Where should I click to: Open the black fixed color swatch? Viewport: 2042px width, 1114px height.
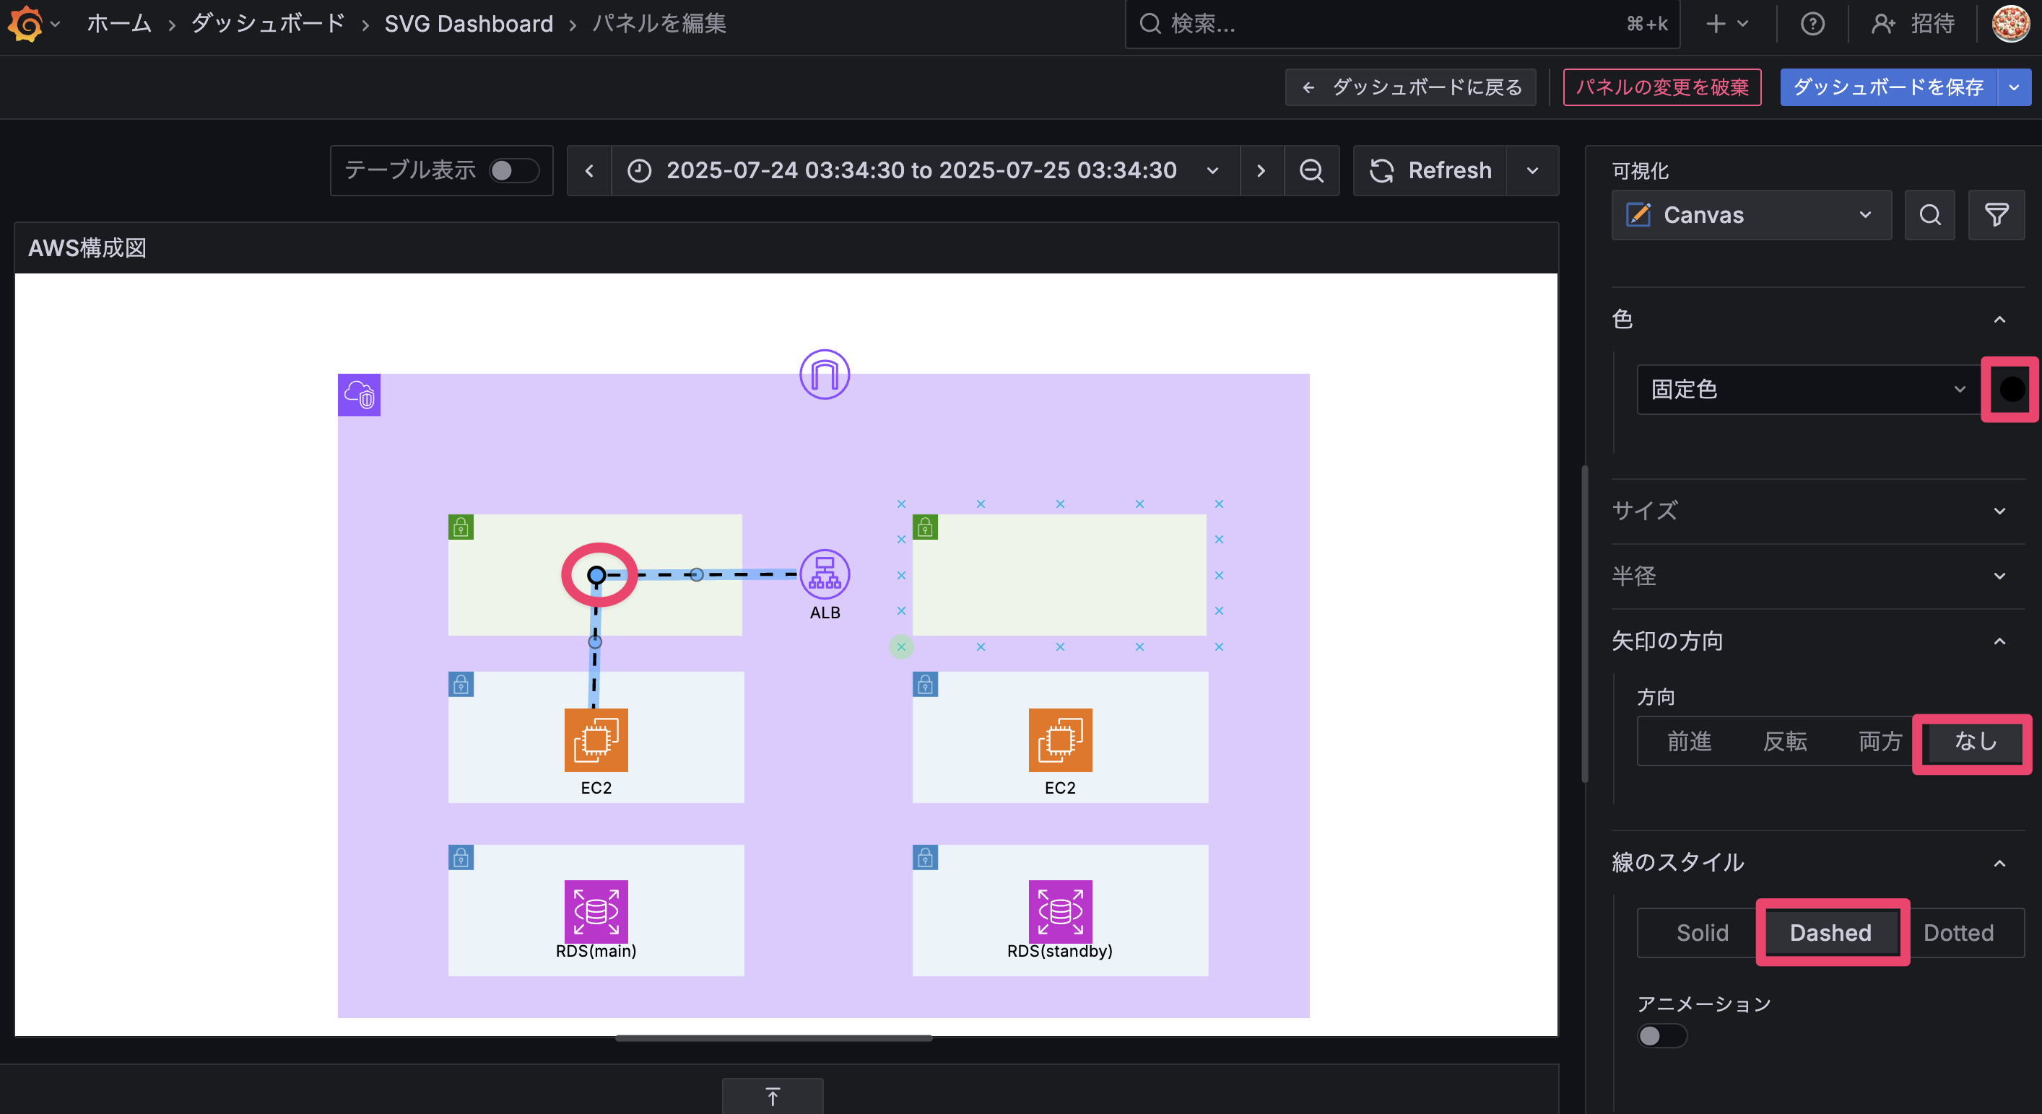(x=2012, y=389)
